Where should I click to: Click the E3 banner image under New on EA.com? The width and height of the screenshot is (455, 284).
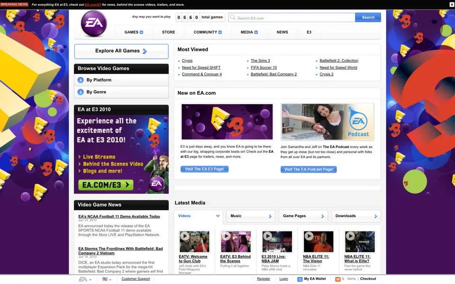[x=227, y=122]
